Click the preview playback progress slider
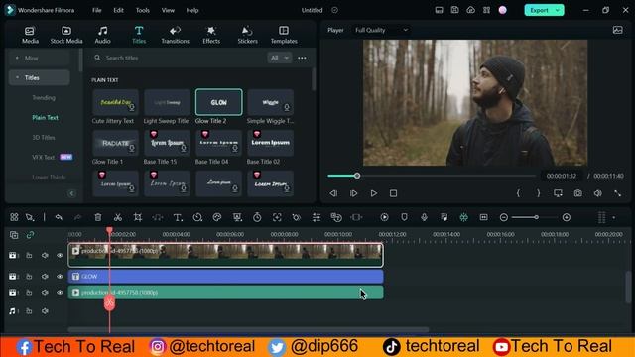The width and height of the screenshot is (635, 357). pyautogui.click(x=432, y=176)
